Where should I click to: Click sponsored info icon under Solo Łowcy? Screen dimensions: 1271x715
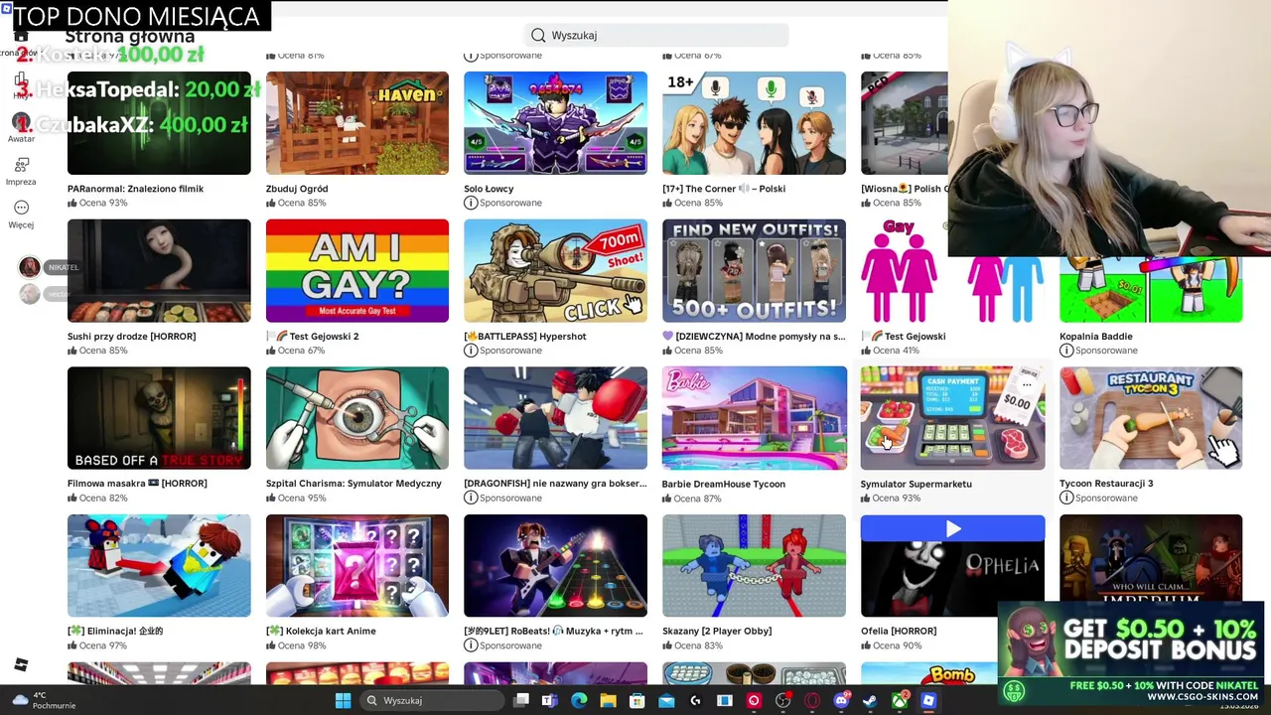(x=471, y=203)
